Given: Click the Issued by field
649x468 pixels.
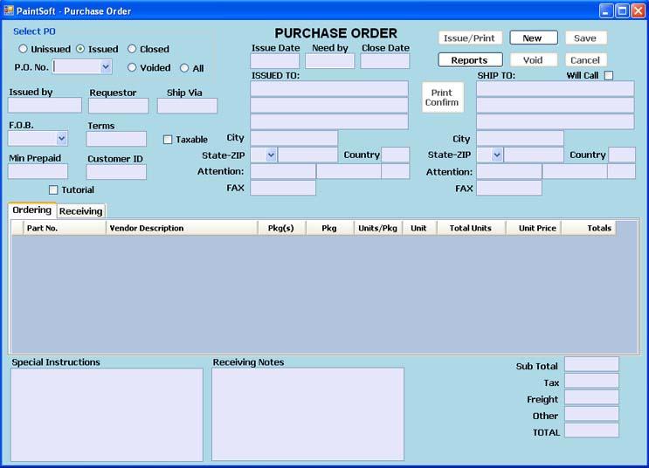Looking at the screenshot, I should (45, 105).
